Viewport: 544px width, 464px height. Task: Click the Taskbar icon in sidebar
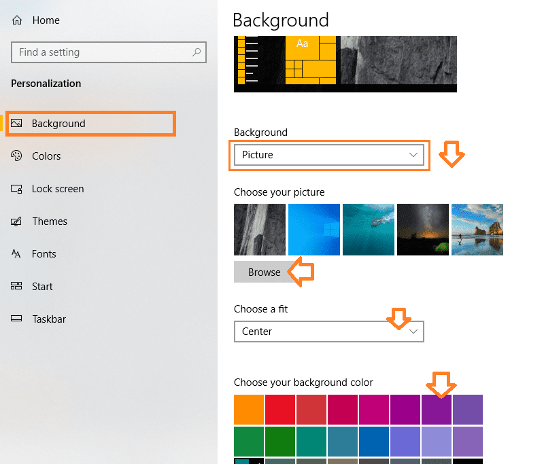coord(16,319)
